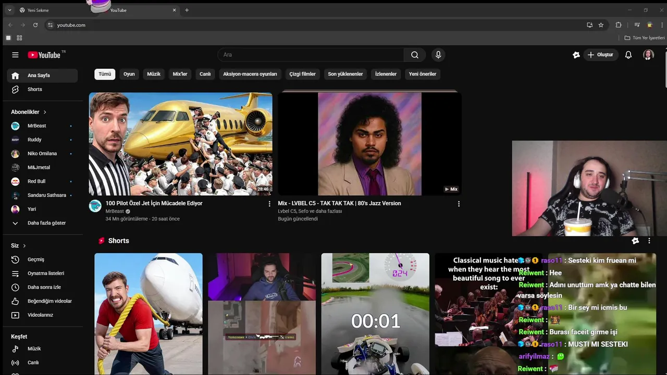Play the golden jet video thumbnail
Viewport: 667px width, 375px height.
180,144
